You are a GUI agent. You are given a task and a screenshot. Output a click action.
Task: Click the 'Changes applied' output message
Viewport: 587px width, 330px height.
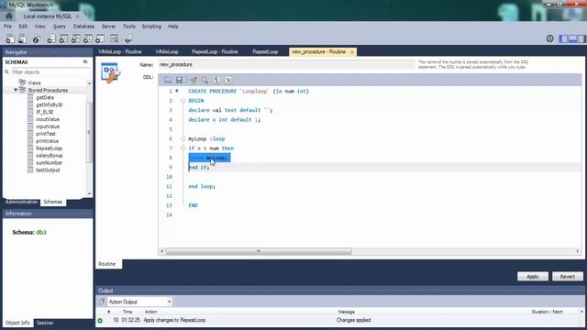[x=353, y=320]
